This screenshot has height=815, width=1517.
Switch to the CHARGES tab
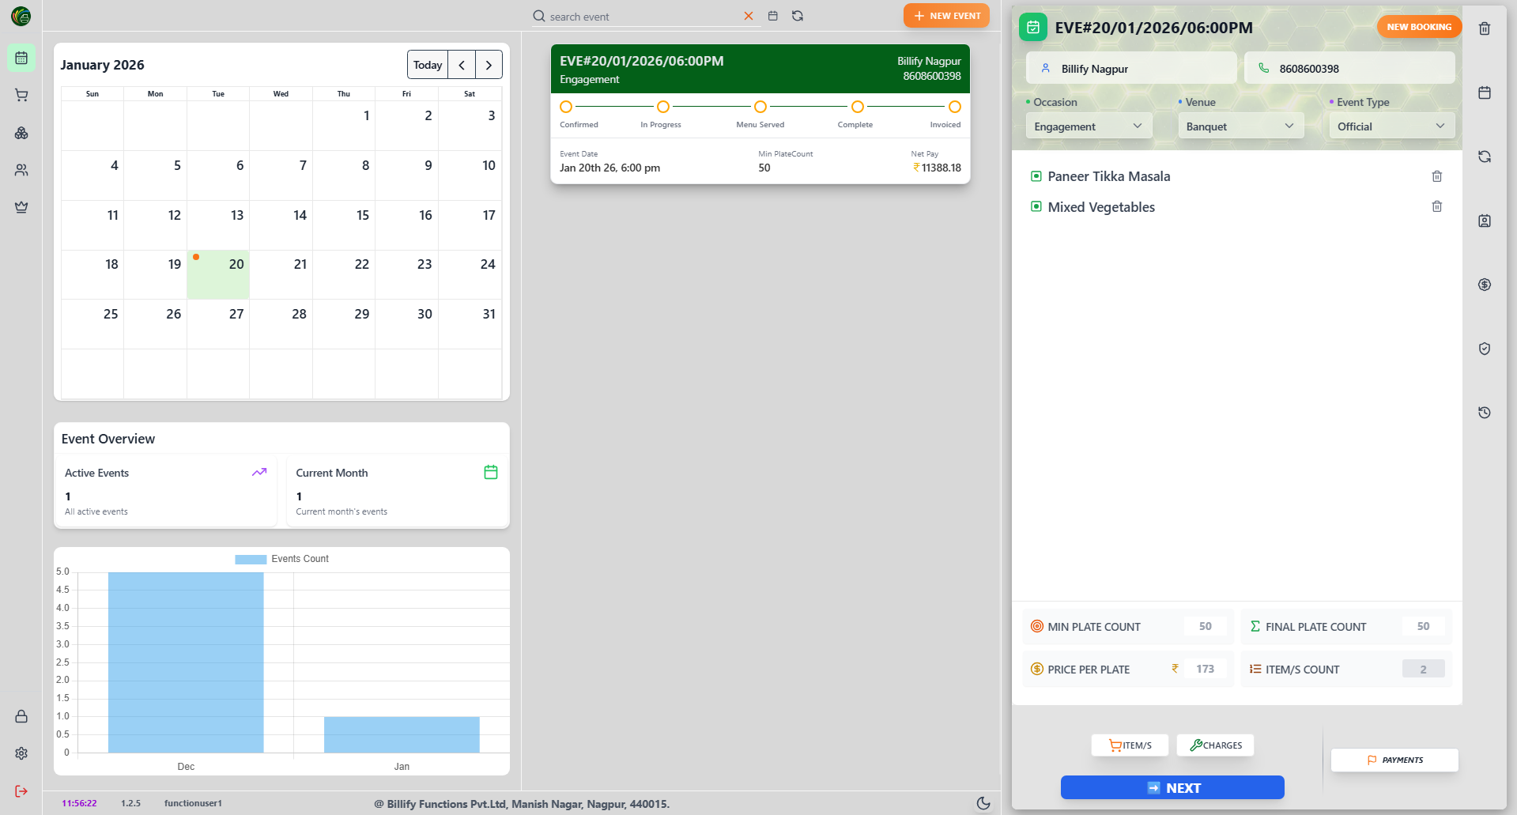point(1215,745)
